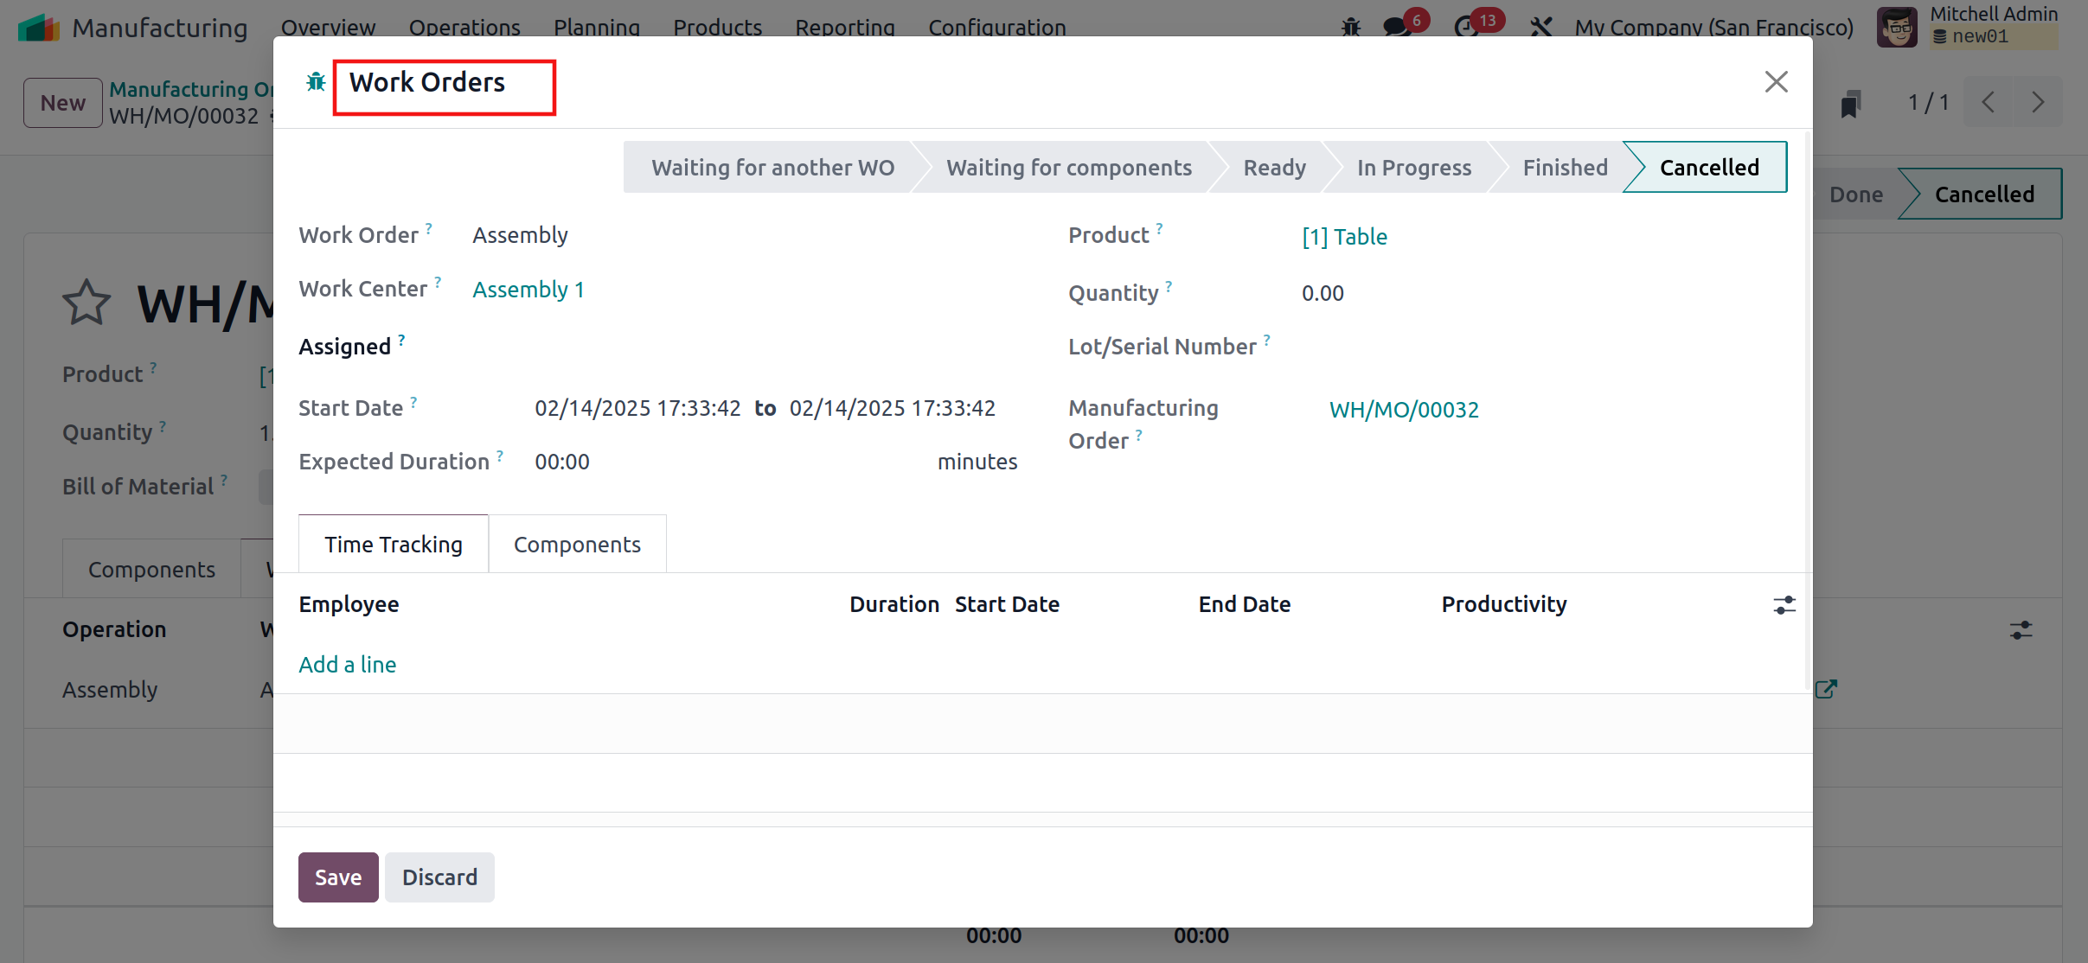Click the bookmark icon near record pager
The height and width of the screenshot is (963, 2088).
(x=1850, y=104)
